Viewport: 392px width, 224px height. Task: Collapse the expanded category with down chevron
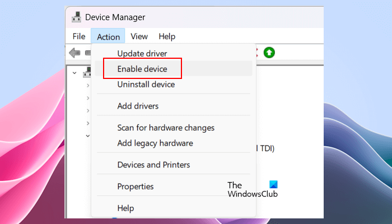point(88,136)
